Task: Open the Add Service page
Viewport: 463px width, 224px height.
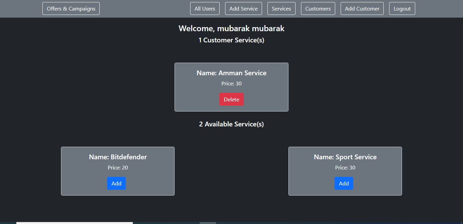Action: [243, 9]
